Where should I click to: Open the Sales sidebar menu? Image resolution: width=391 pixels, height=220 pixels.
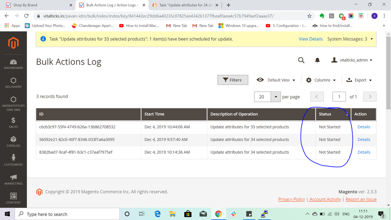point(13,123)
